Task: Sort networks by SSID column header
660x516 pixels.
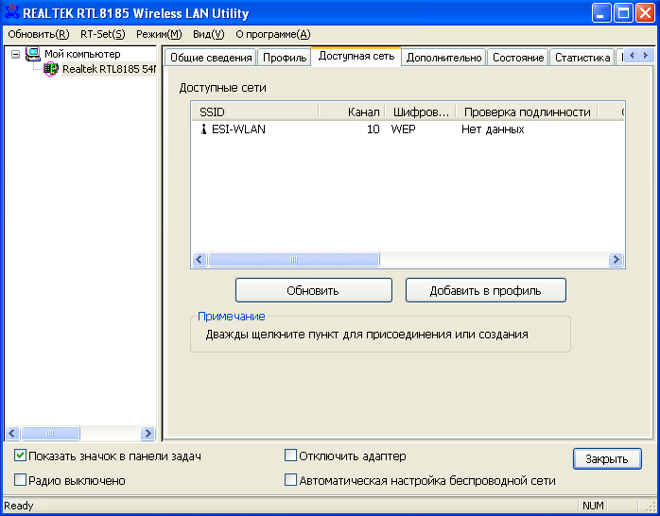Action: pyautogui.click(x=255, y=112)
